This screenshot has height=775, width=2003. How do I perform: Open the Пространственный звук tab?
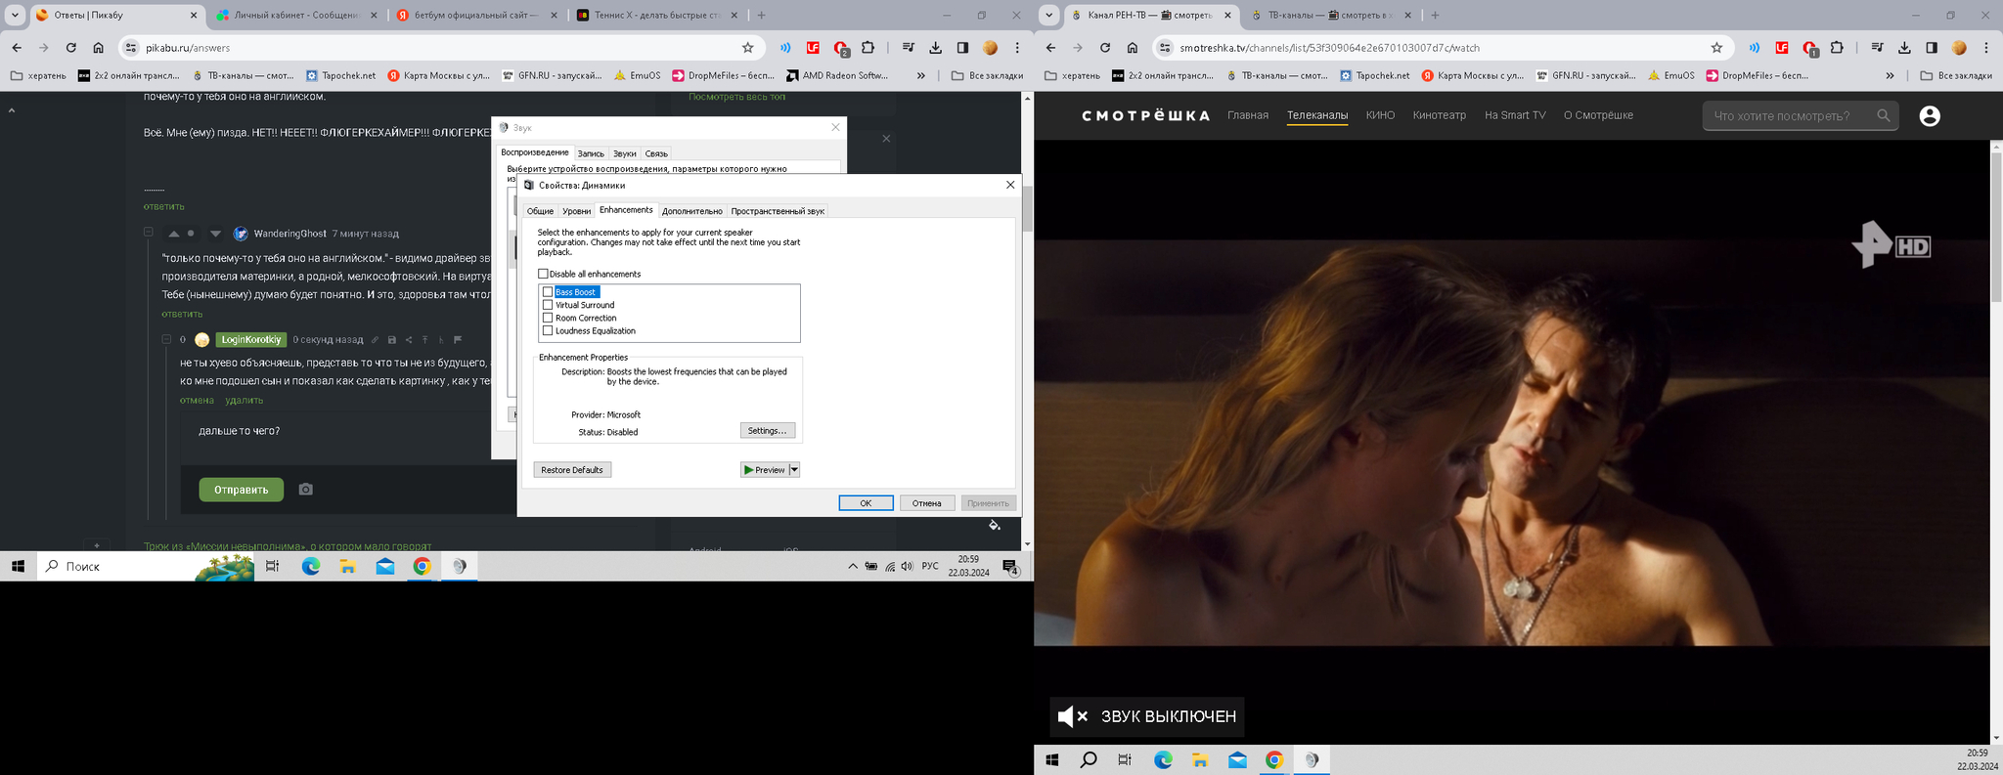(777, 211)
